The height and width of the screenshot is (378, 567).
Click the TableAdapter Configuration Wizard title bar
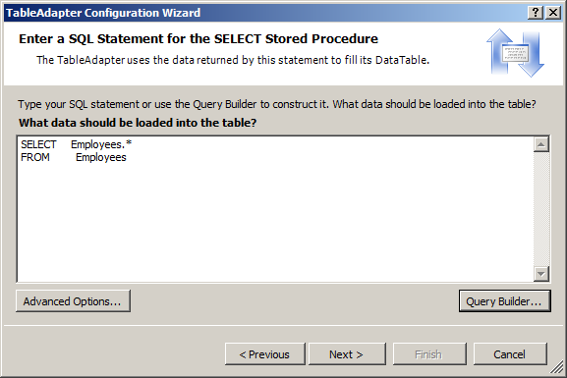coord(265,13)
